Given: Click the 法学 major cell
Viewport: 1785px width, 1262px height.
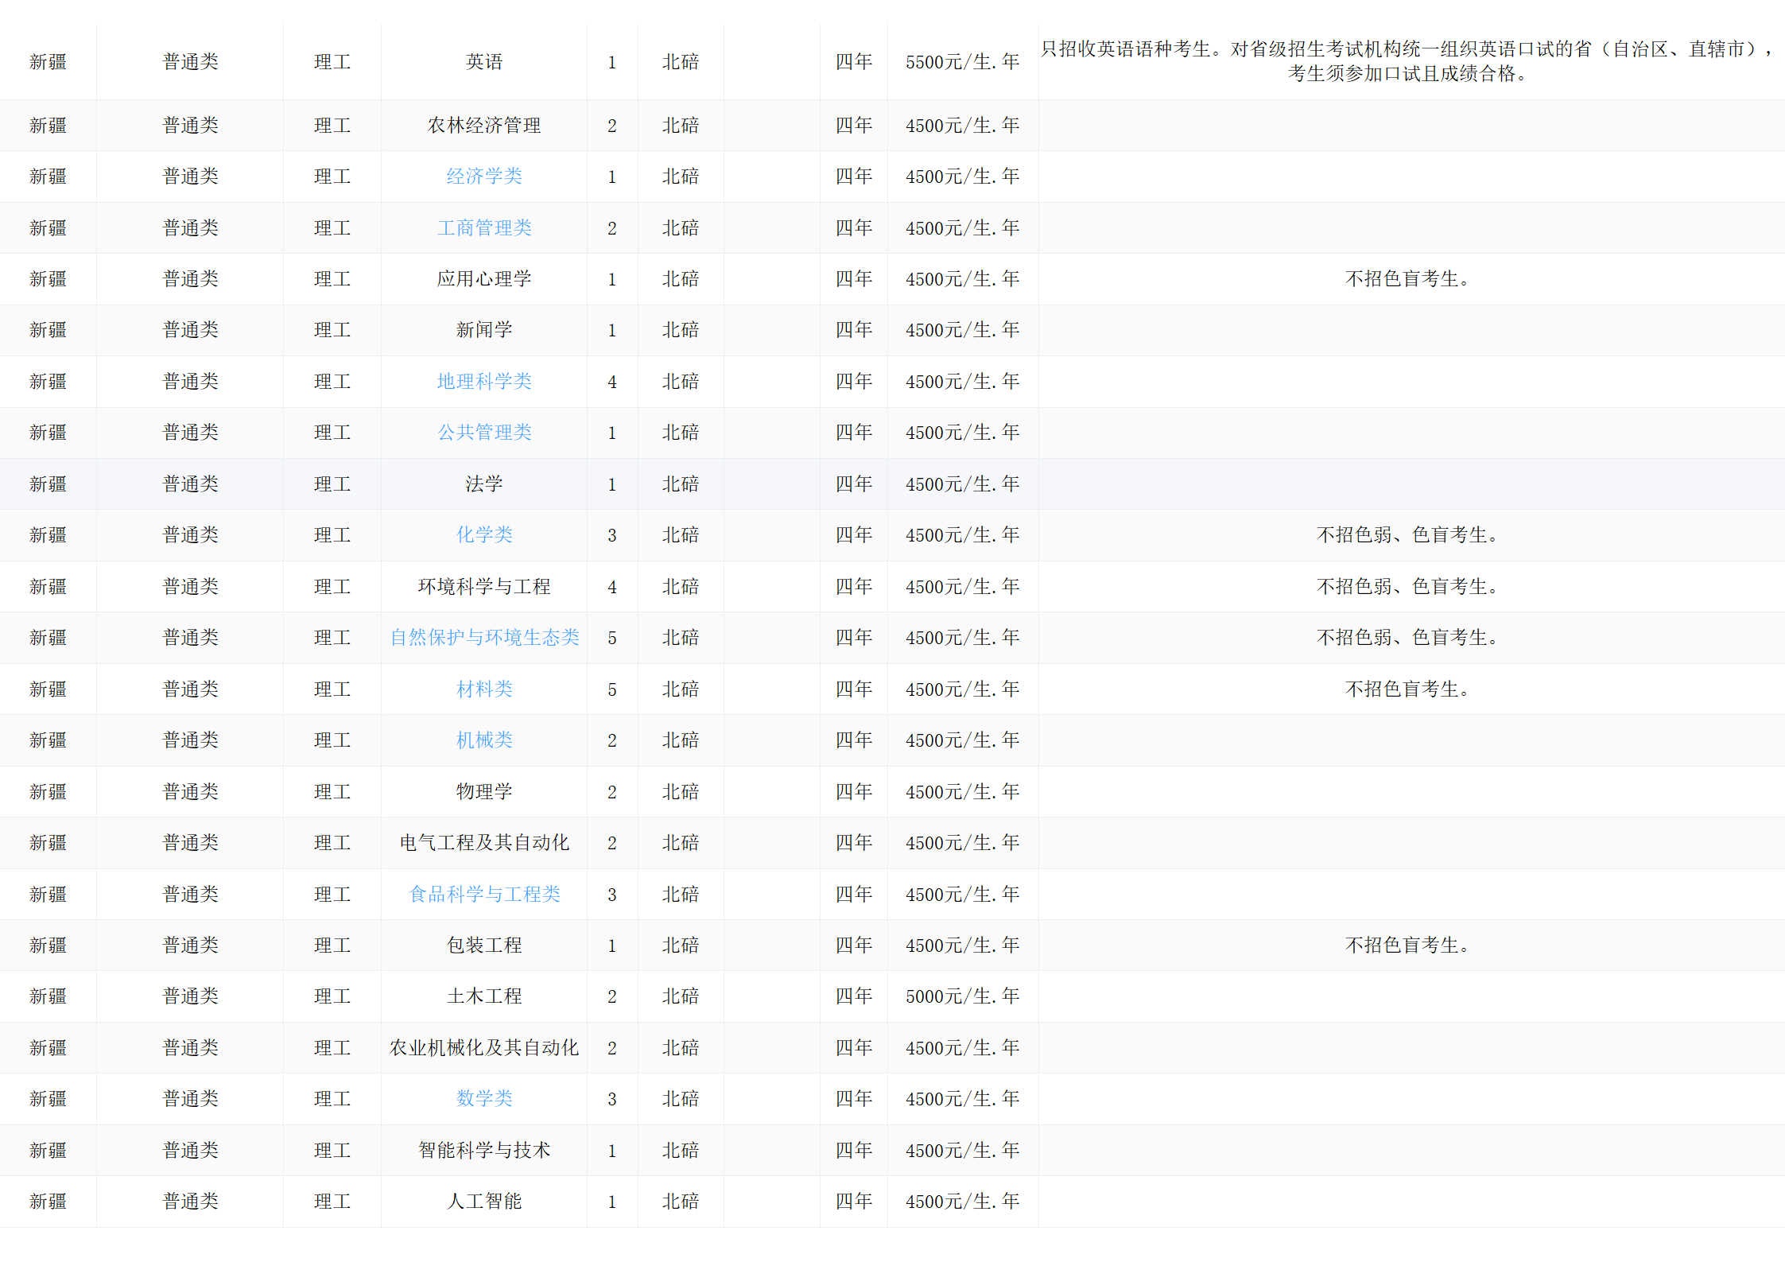Looking at the screenshot, I should 483,484.
